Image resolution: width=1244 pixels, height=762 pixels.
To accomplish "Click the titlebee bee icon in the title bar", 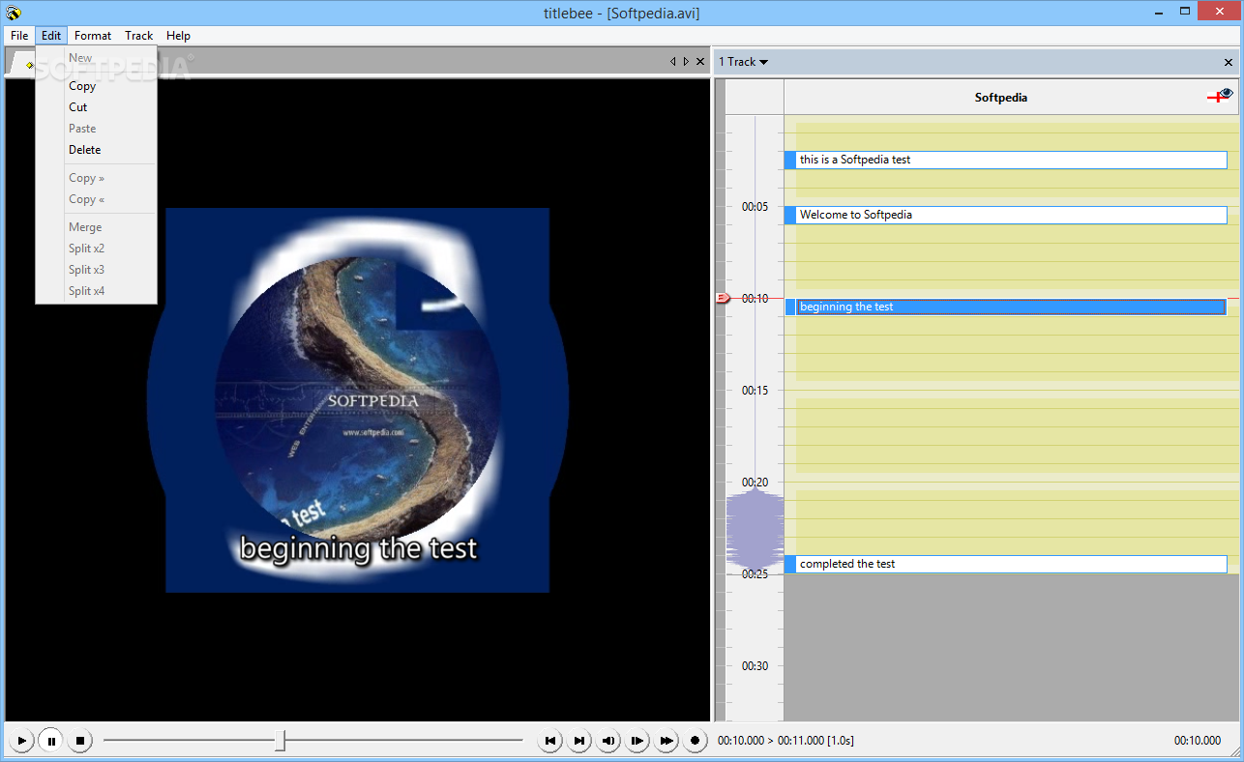I will point(14,13).
